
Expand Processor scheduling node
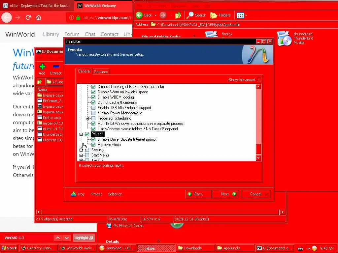pyautogui.click(x=87, y=118)
